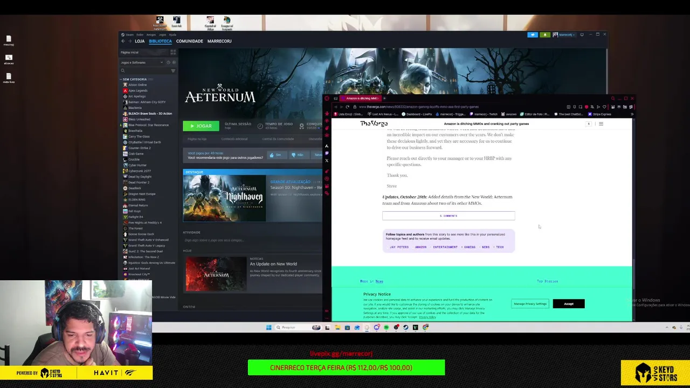Screen dimensions: 690x388
Task: Open Página na loja link
Action: click(x=197, y=139)
